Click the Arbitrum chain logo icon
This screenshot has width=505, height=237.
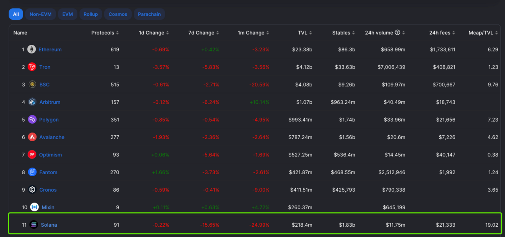click(x=32, y=102)
